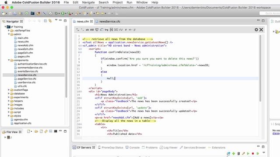Image resolution: width=280 pixels, height=157 pixels.
Task: Open the Project menu
Action: tap(118, 2)
